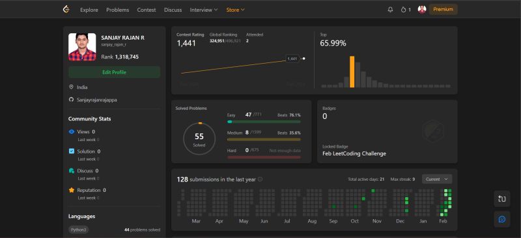Screen dimensions: 521x238
Task: Open the LeetCode logo home icon
Action: pos(66,10)
